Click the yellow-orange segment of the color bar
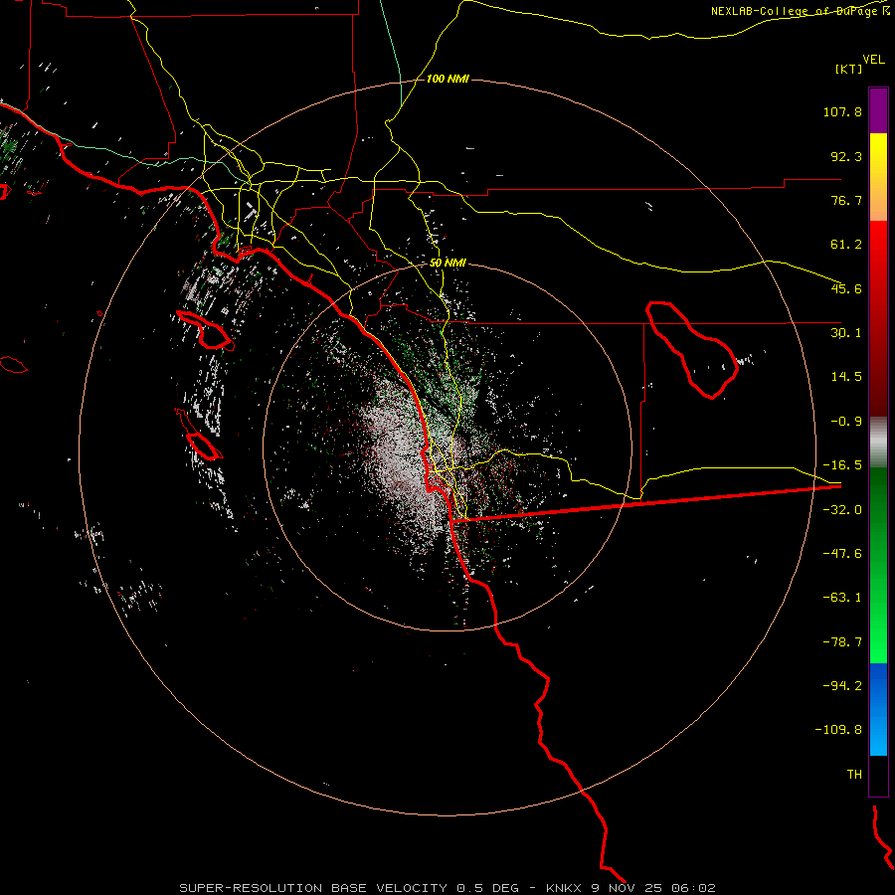 [878, 177]
